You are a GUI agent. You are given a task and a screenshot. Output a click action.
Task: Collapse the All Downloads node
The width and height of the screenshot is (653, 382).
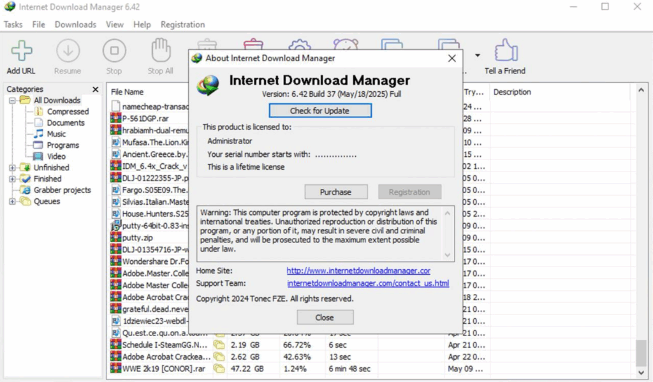[x=13, y=100]
